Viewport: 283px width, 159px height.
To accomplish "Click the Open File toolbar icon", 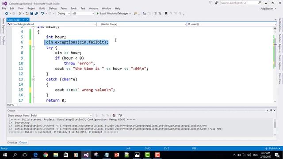I will pos(27,14).
